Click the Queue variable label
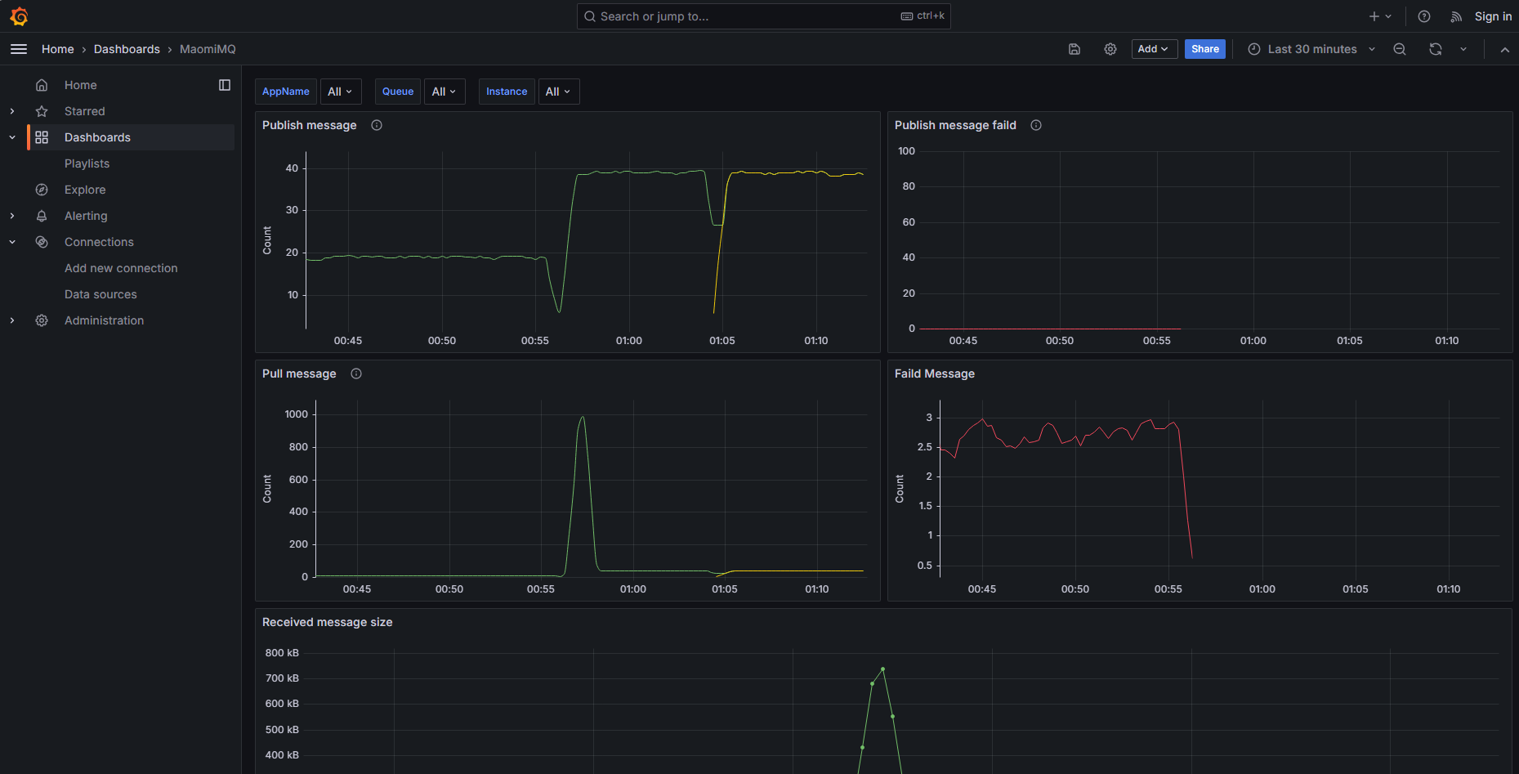 [x=398, y=92]
